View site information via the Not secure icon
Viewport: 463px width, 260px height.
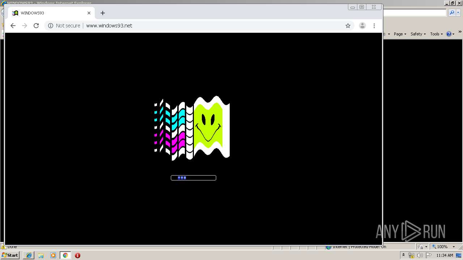pyautogui.click(x=51, y=26)
